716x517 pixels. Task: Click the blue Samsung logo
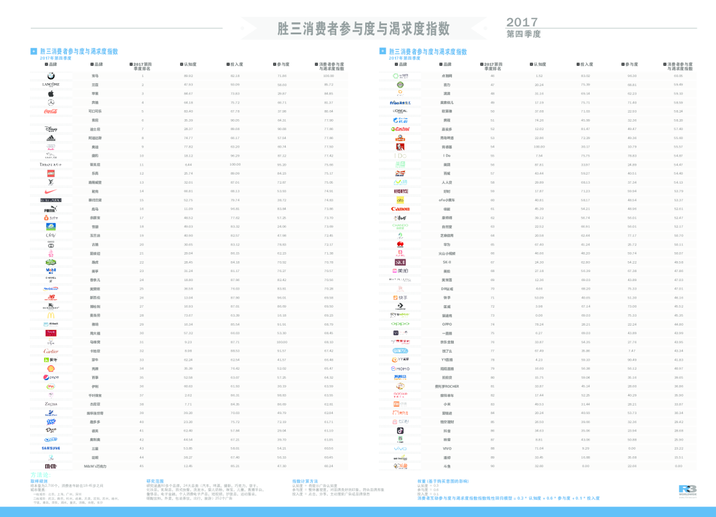[51, 448]
